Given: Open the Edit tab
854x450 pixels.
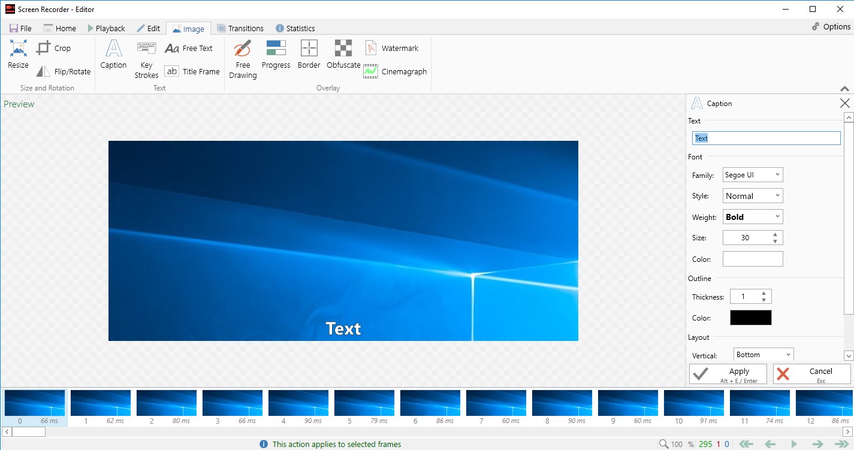Looking at the screenshot, I should 148,28.
